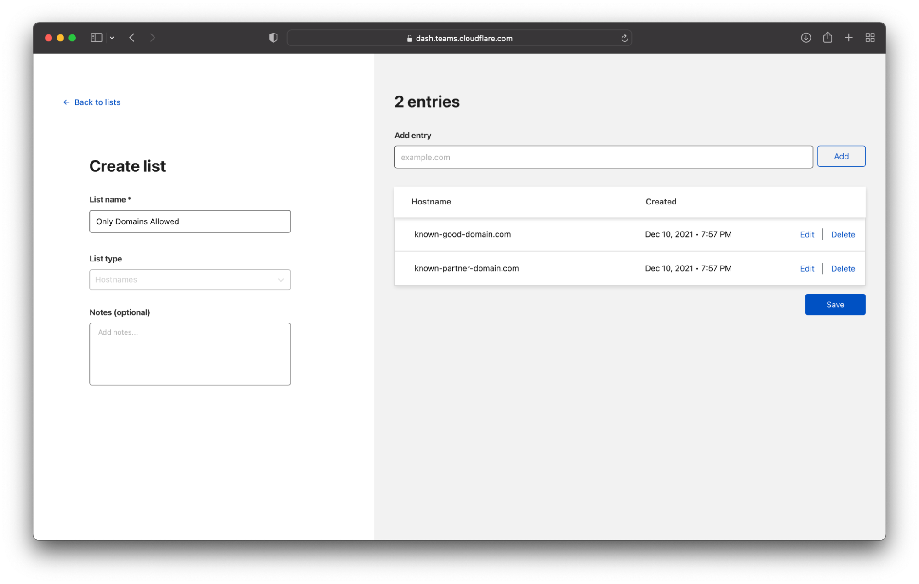Open a new tab with plus icon
919x584 pixels.
click(x=848, y=38)
